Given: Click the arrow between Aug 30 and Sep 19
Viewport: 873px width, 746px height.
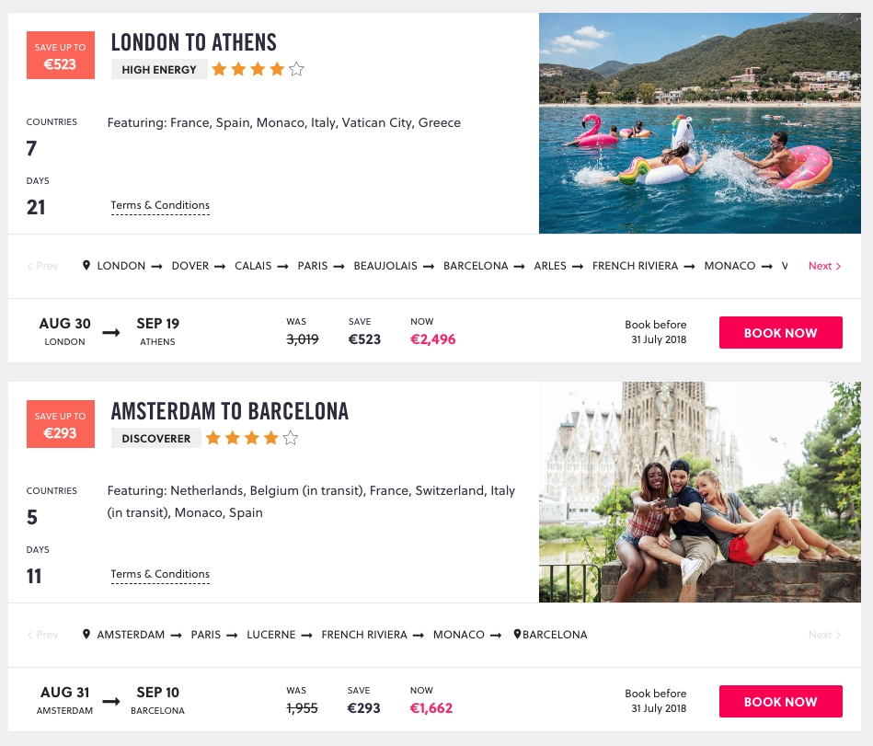Looking at the screenshot, I should [111, 333].
